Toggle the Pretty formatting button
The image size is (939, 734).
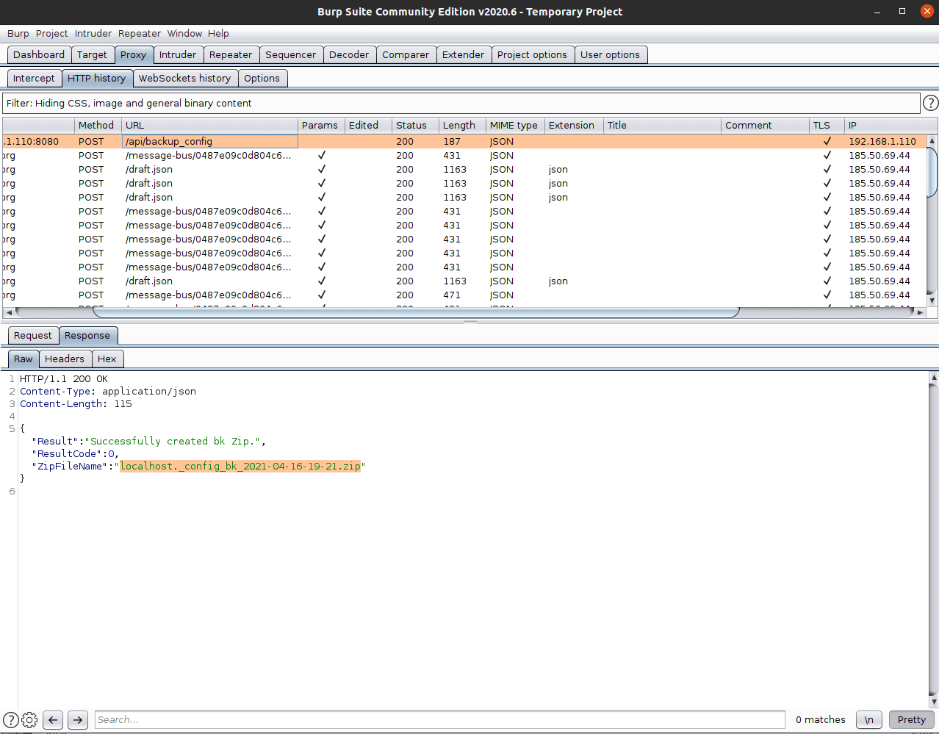[x=911, y=720]
